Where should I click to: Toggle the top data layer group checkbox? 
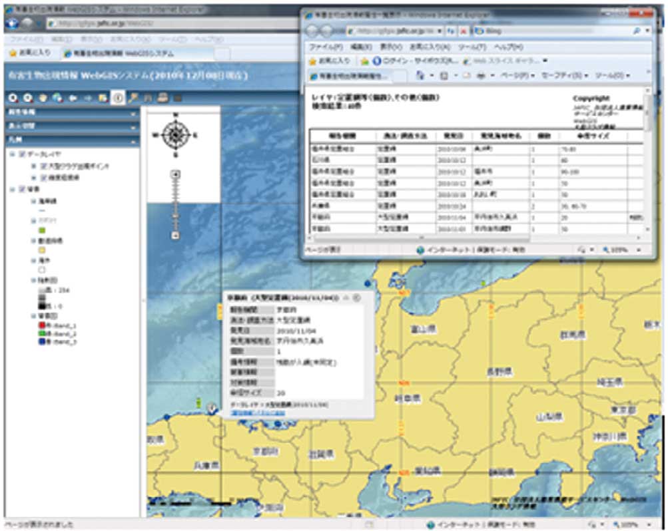[x=23, y=154]
